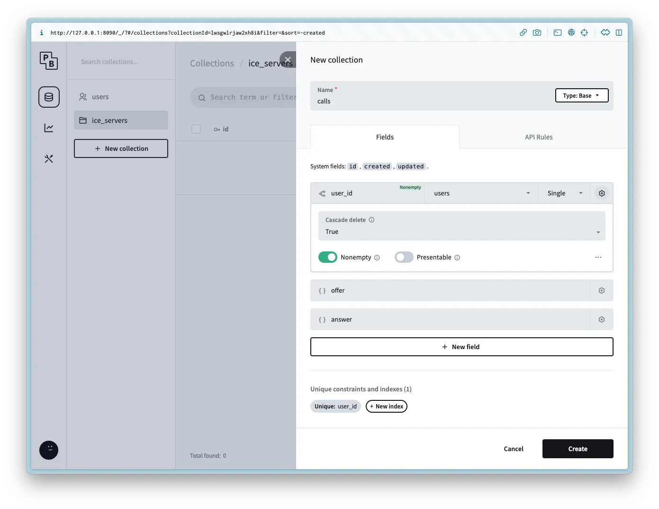Open the Single relation type dropdown

564,194
